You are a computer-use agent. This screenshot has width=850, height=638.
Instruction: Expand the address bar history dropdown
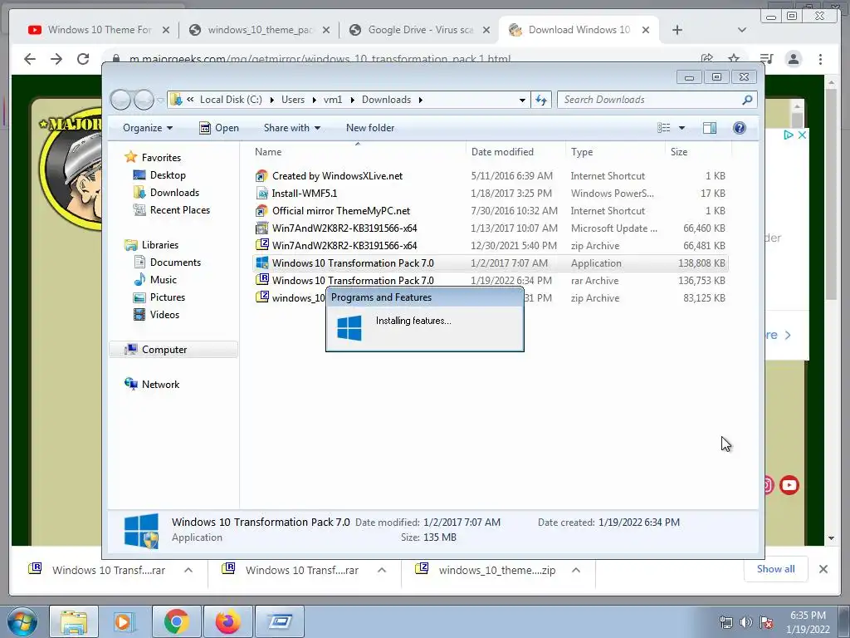[522, 100]
